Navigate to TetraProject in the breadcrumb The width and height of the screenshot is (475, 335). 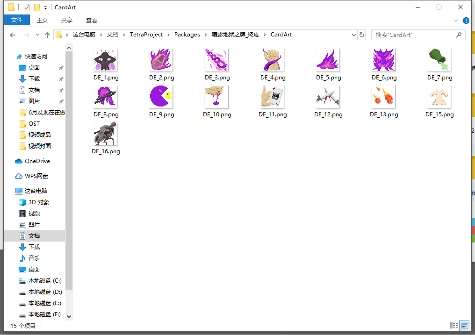(146, 35)
